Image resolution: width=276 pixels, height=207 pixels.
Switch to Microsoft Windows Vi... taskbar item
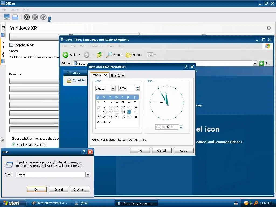[x=49, y=203]
